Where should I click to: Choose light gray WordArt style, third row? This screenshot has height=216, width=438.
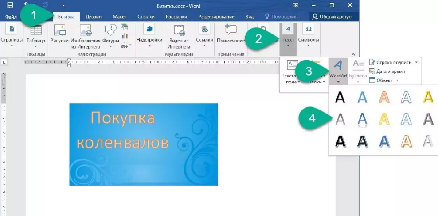428,141
